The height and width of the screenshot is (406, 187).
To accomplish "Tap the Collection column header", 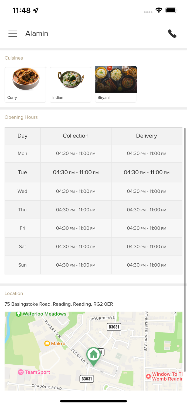I will click(x=76, y=136).
